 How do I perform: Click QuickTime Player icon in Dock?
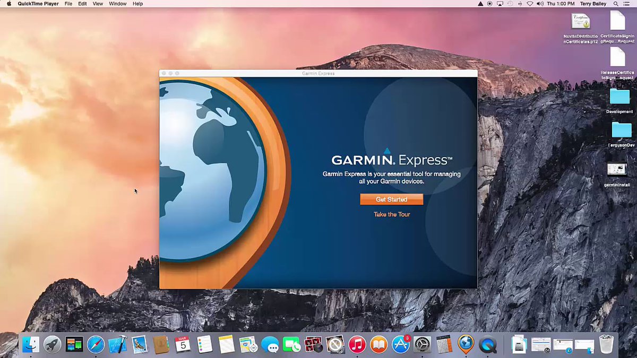click(488, 345)
